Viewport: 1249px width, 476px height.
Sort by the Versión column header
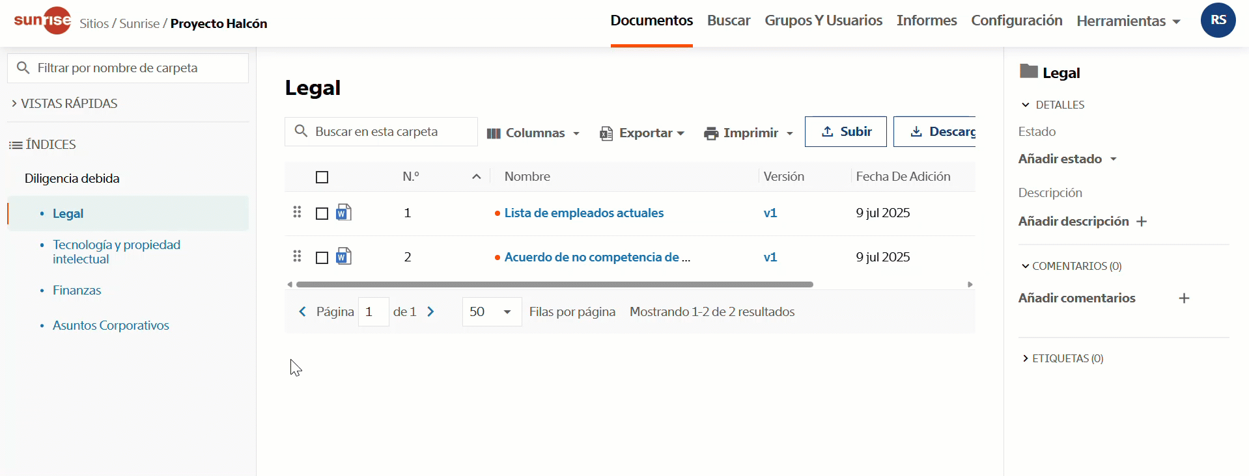(x=783, y=176)
